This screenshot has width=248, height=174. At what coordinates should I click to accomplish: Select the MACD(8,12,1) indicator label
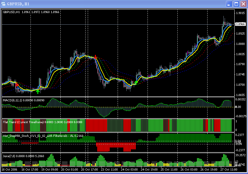click(24, 100)
